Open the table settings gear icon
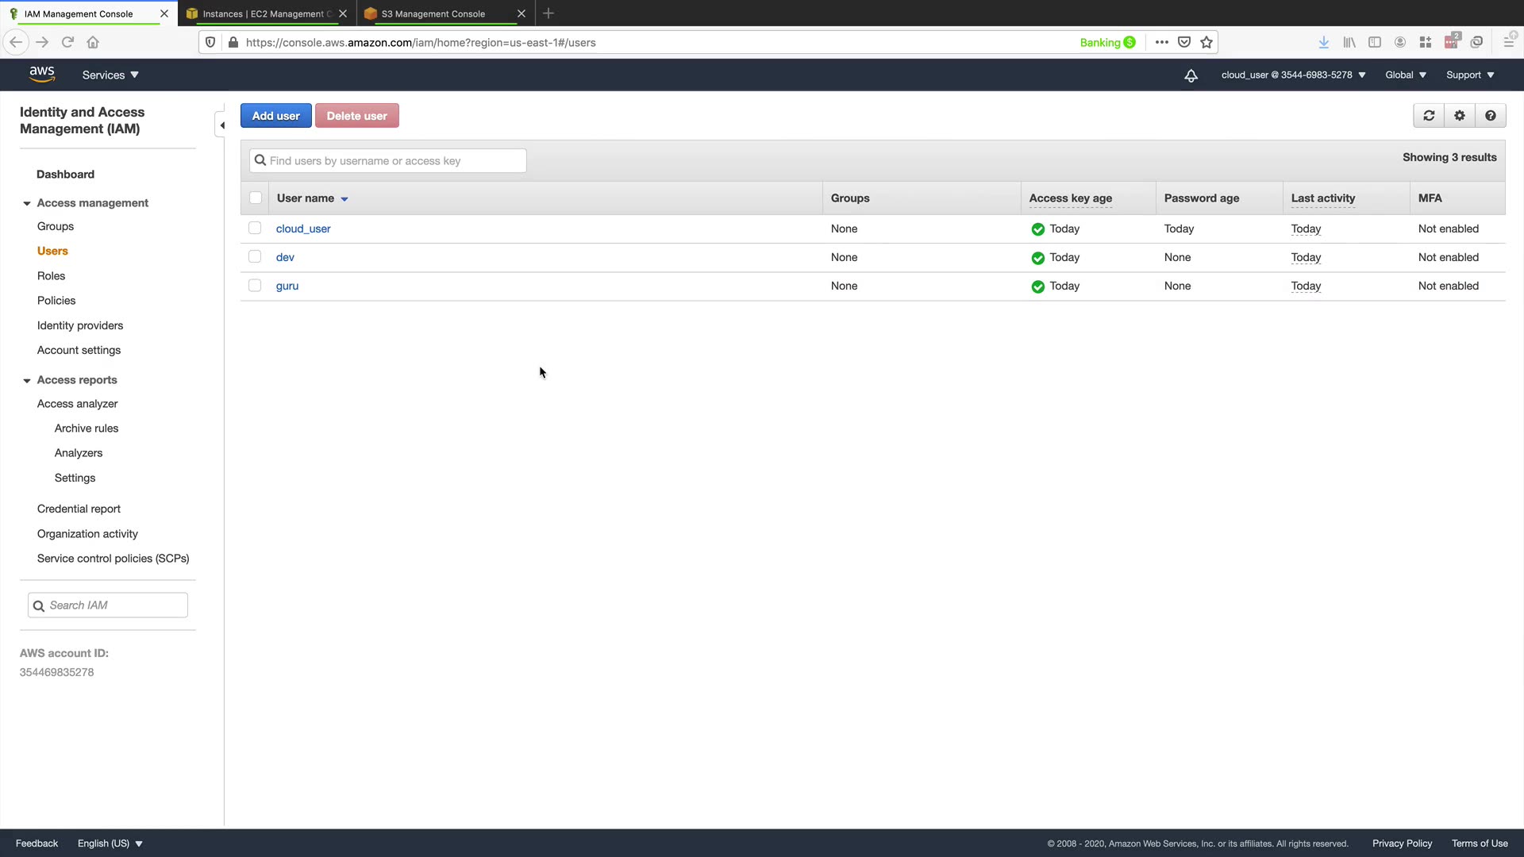 [x=1460, y=116]
